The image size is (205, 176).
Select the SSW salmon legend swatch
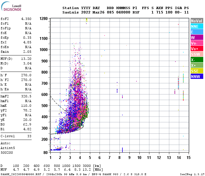pos(197,54)
